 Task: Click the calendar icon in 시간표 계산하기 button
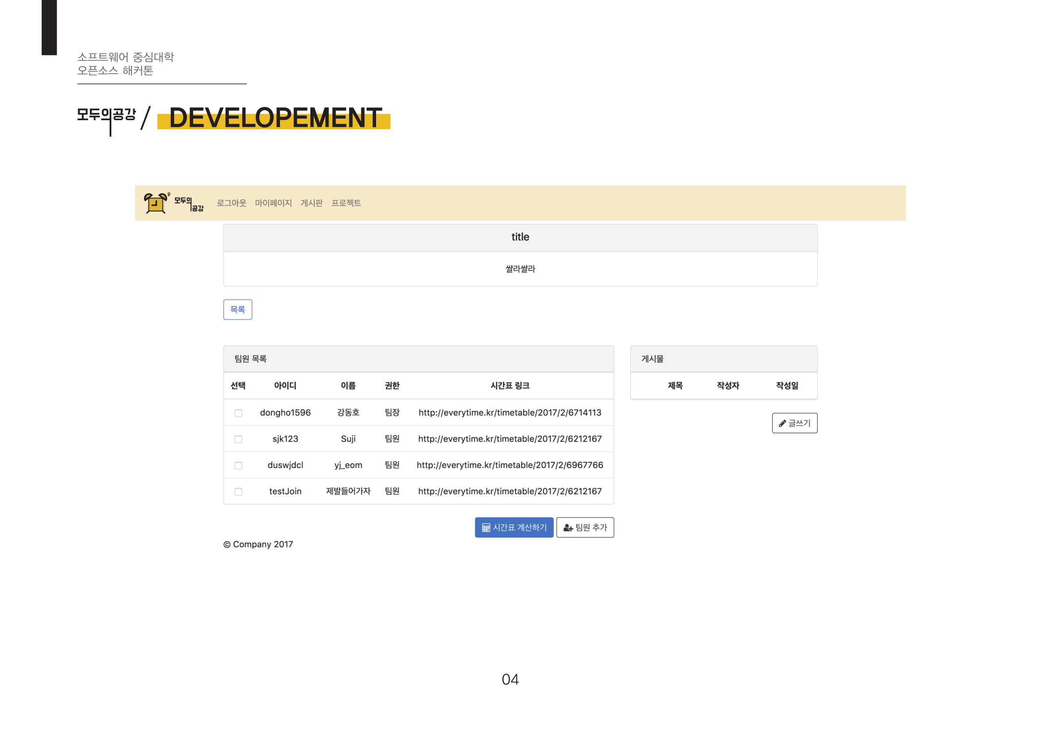pos(486,528)
